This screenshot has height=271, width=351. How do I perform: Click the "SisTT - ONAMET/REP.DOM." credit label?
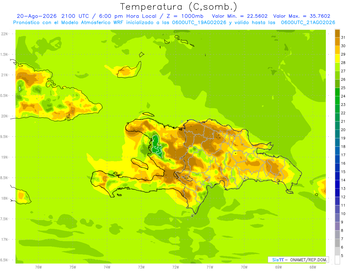click(x=298, y=260)
